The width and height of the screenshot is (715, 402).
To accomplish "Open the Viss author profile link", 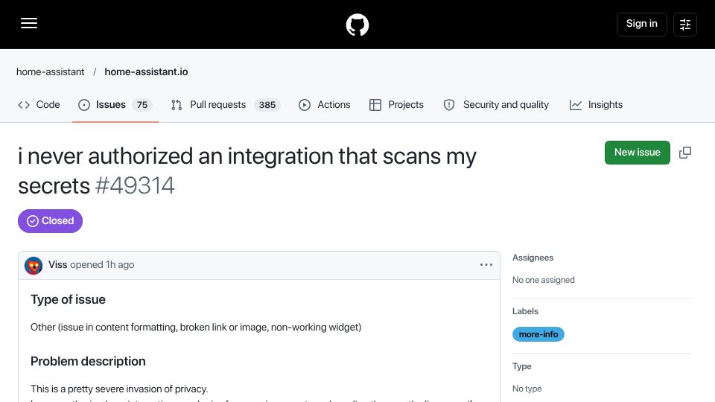I will 57,265.
